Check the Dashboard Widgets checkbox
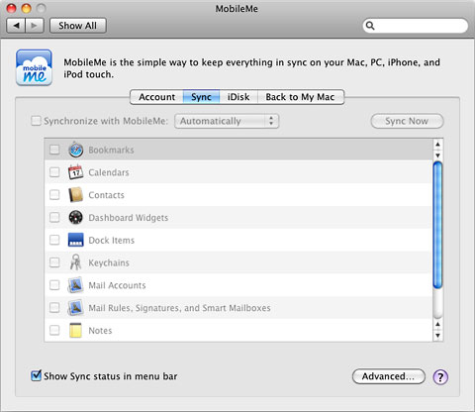Image resolution: width=475 pixels, height=412 pixels. [54, 217]
